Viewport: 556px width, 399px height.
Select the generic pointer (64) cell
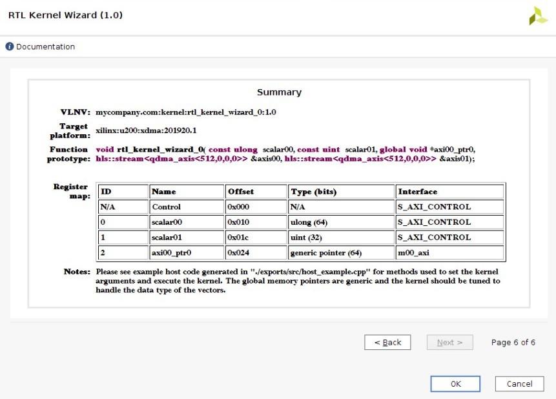pos(342,252)
